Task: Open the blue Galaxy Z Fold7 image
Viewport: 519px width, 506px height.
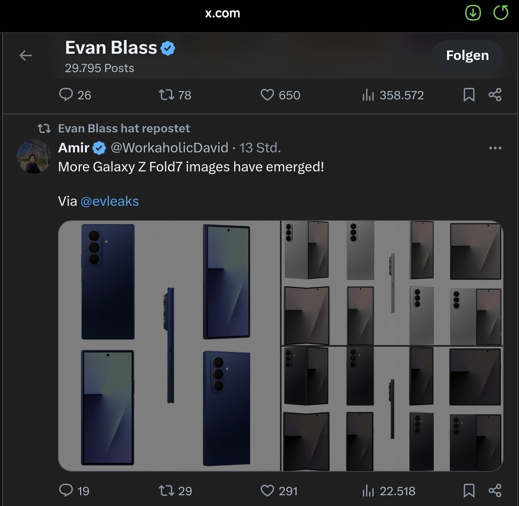Action: coord(169,346)
